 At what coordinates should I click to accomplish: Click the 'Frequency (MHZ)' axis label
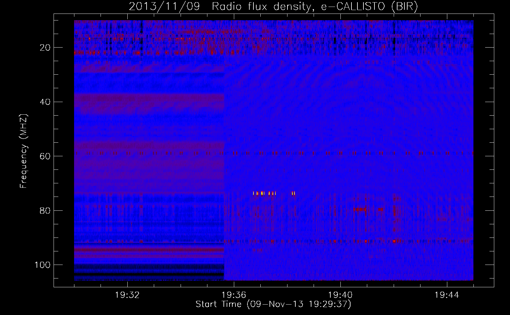(x=24, y=151)
